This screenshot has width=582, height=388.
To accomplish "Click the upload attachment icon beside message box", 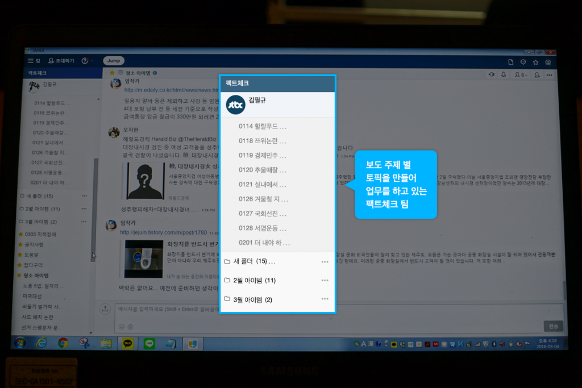I will pos(105,308).
